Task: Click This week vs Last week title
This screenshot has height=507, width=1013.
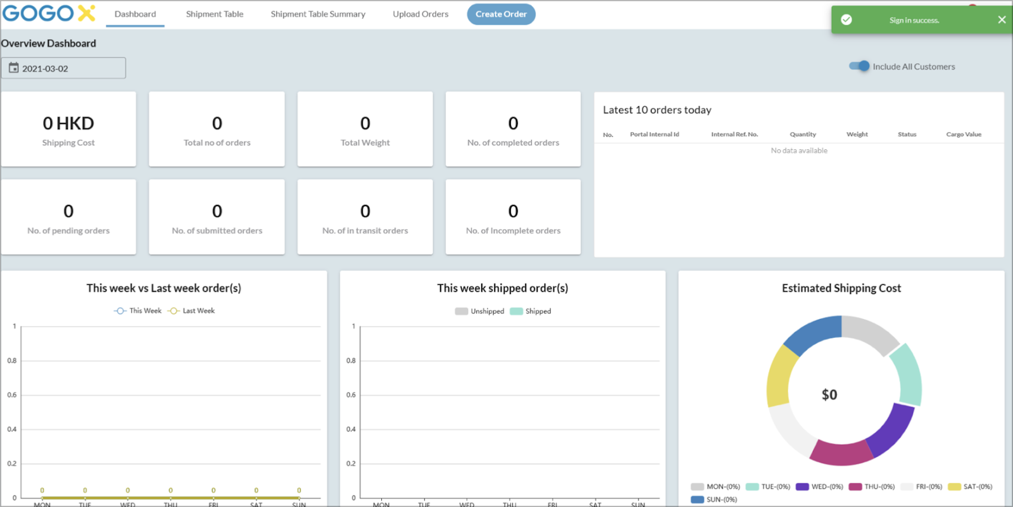Action: pyautogui.click(x=164, y=288)
